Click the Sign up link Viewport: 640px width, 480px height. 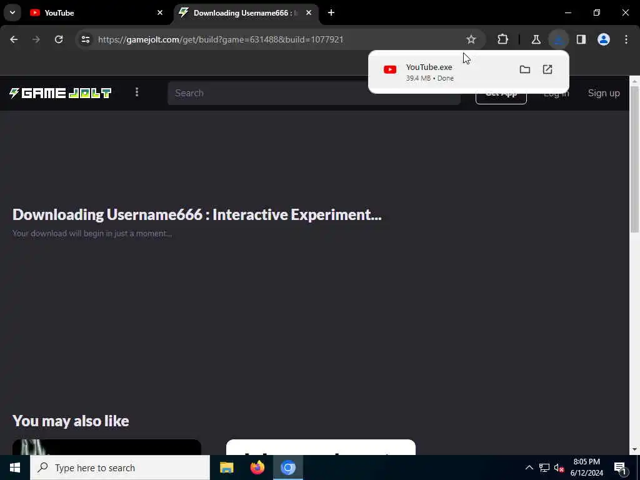[604, 93]
